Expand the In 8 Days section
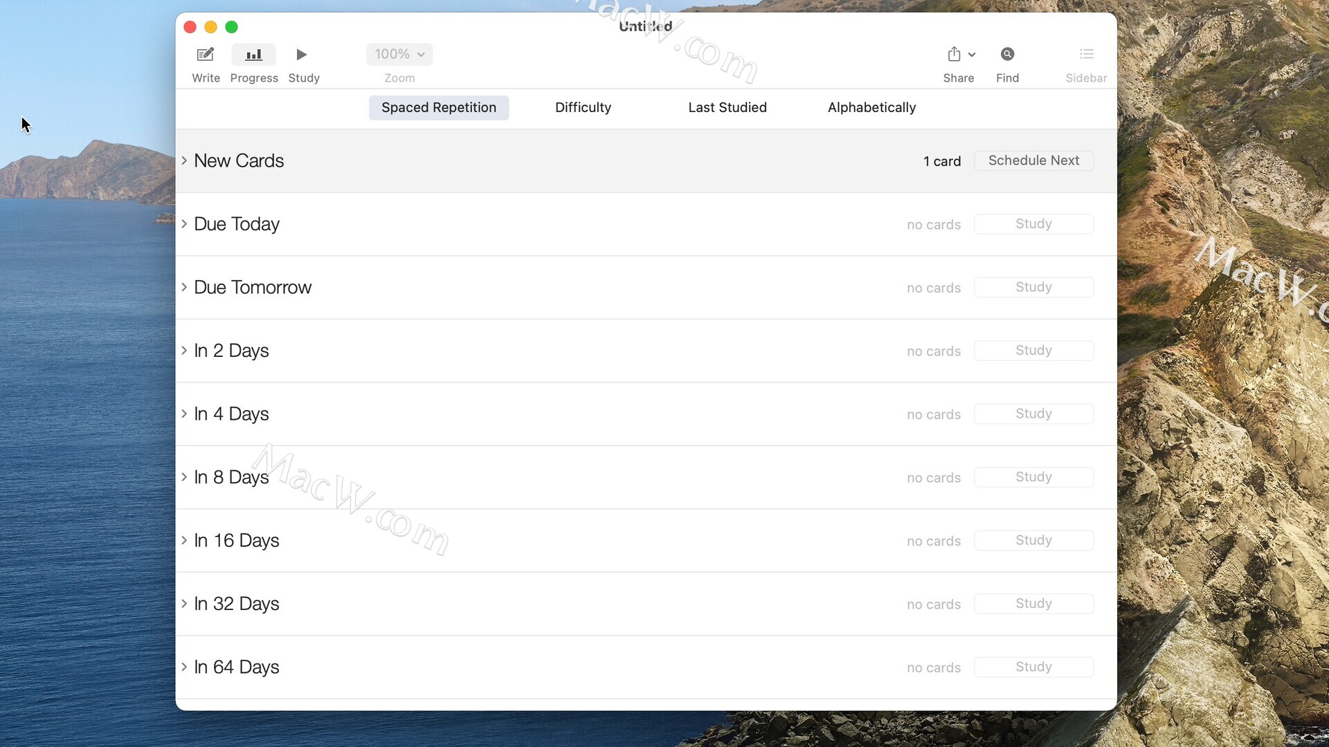Viewport: 1329px width, 747px height. click(x=184, y=477)
